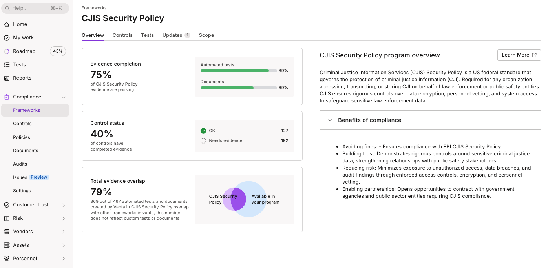Click the Updates count badge

click(x=187, y=35)
